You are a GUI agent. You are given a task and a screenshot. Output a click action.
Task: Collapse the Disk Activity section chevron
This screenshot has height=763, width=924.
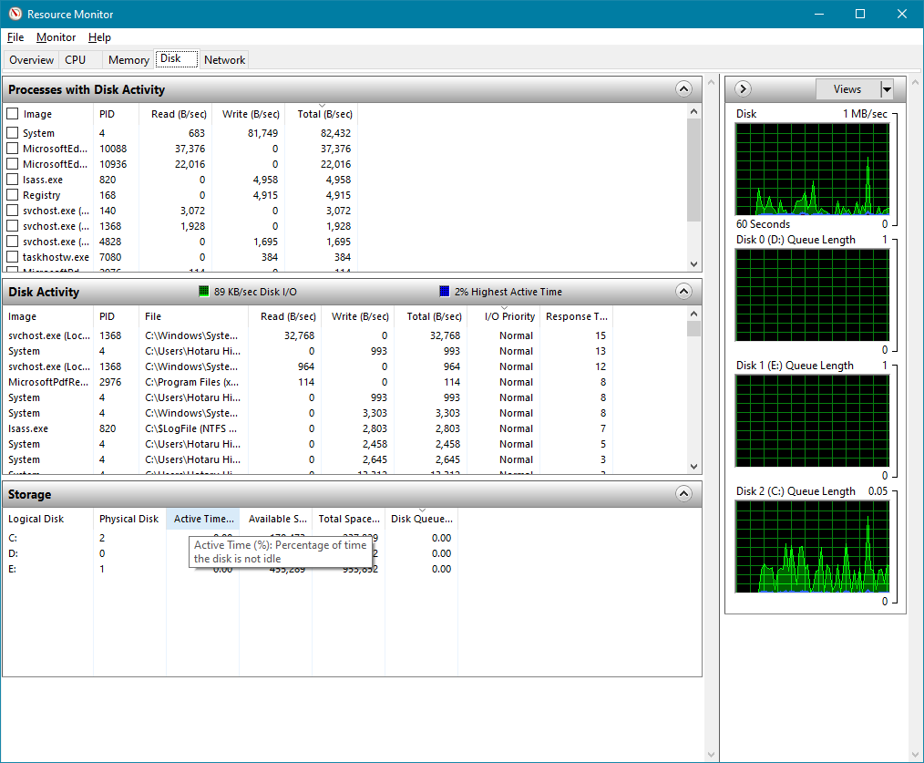tap(683, 292)
